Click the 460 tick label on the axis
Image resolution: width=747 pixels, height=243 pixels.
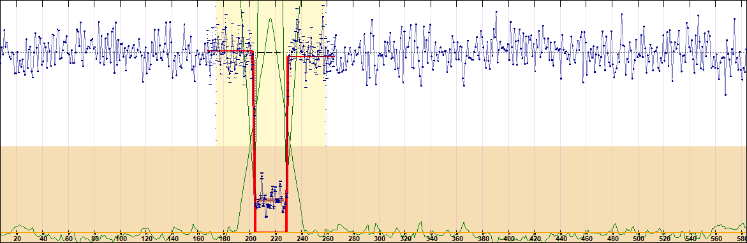tap(587, 239)
